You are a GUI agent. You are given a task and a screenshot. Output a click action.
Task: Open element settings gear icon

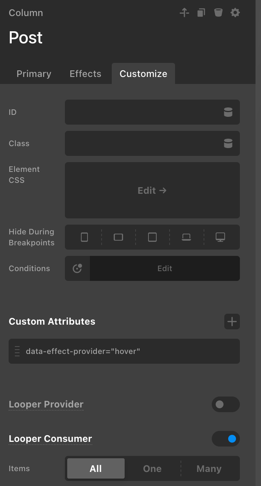tap(235, 13)
